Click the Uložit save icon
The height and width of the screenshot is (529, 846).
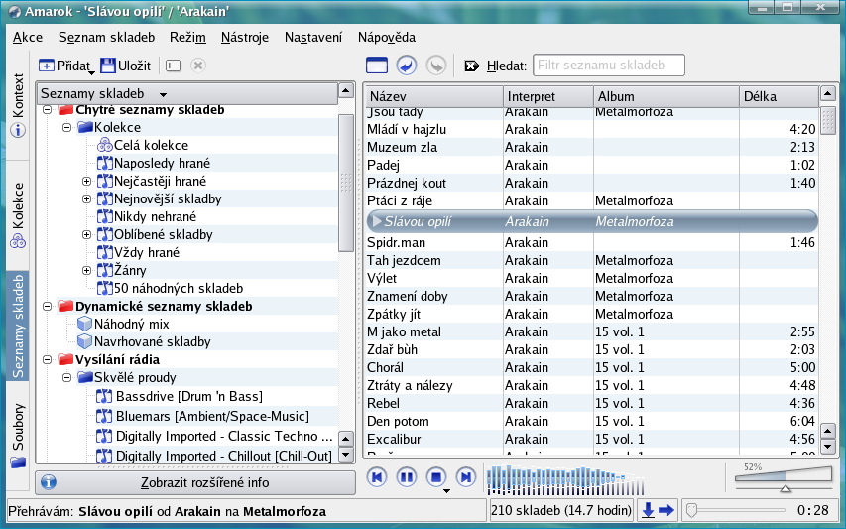coord(108,66)
